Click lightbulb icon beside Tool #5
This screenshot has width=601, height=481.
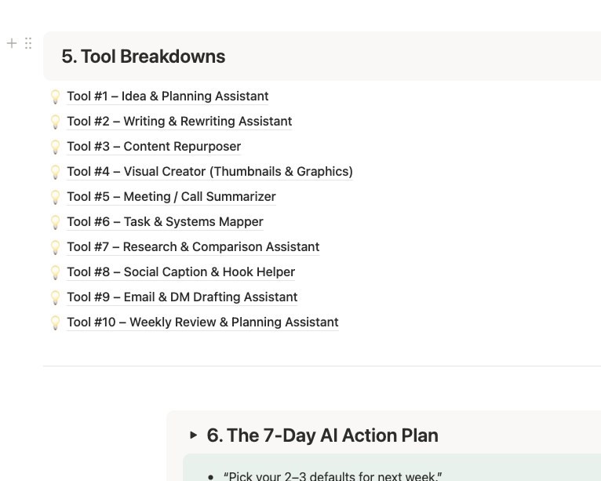(x=56, y=197)
